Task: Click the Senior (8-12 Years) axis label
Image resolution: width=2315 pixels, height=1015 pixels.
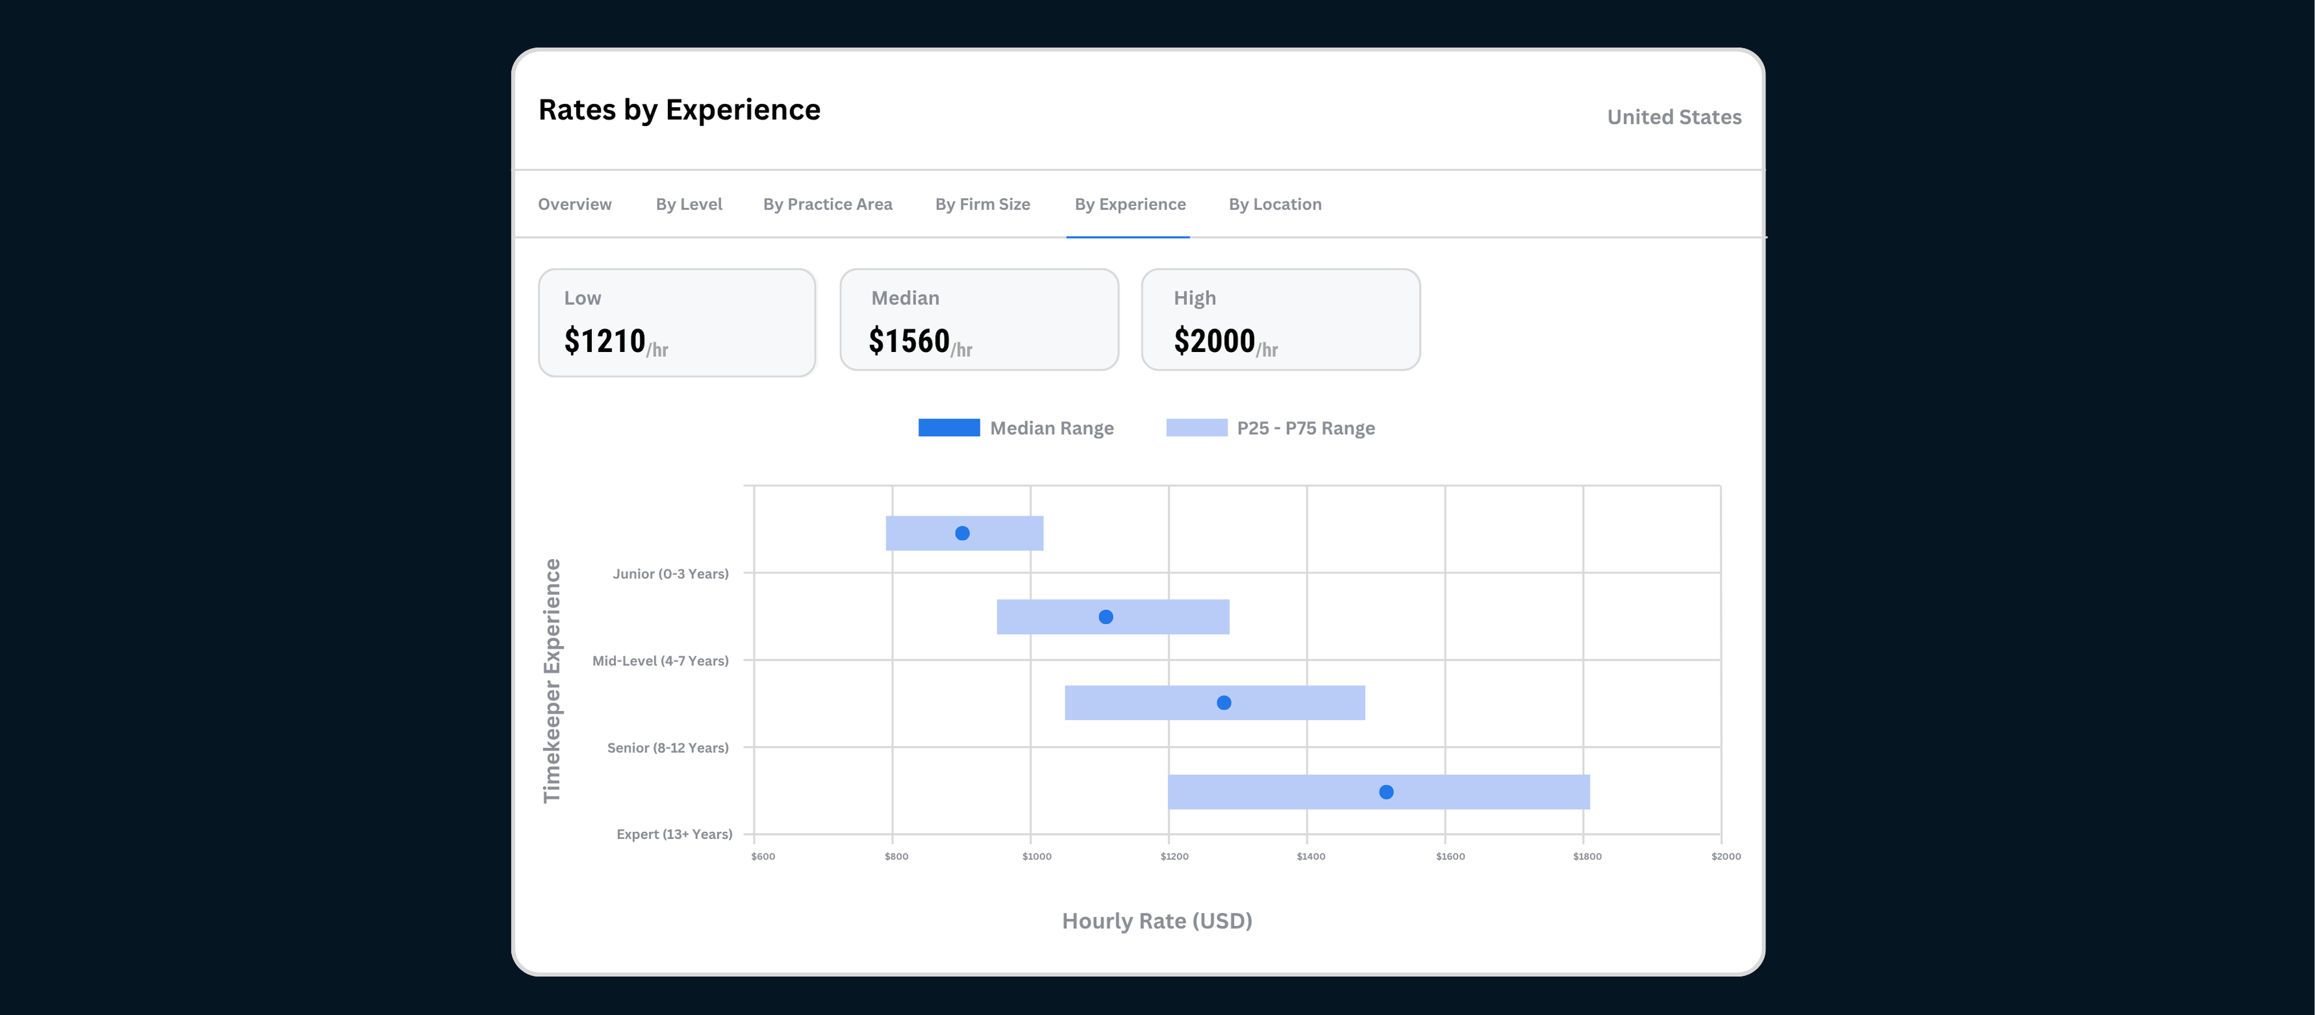Action: [667, 747]
